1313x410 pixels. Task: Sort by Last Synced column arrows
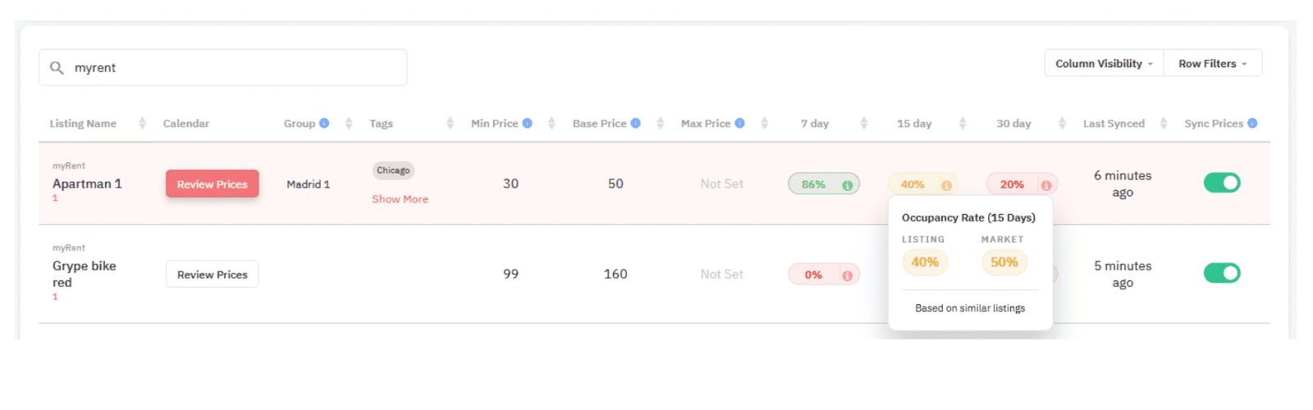[x=1164, y=123]
